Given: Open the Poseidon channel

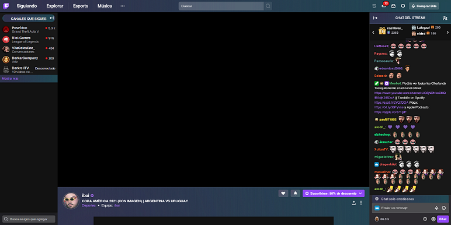Looking at the screenshot, I should point(29,30).
